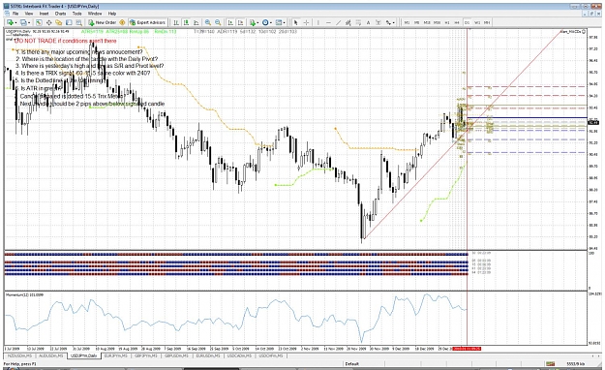The image size is (605, 370).
Task: Select the text (A) tool
Action: tap(368, 22)
